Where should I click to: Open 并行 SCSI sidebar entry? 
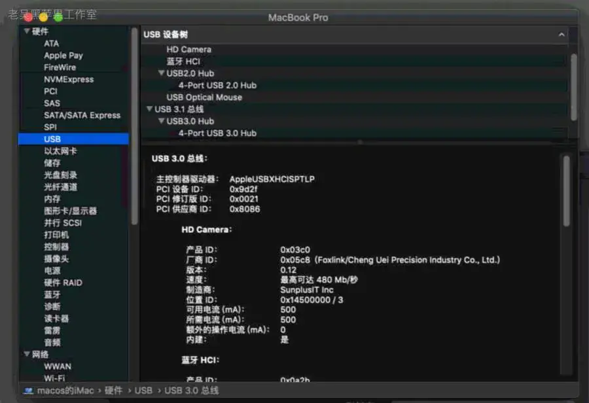[x=63, y=223]
